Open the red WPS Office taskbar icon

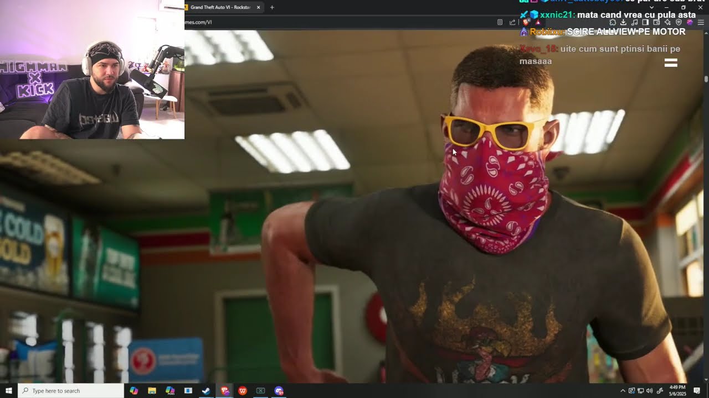click(243, 391)
